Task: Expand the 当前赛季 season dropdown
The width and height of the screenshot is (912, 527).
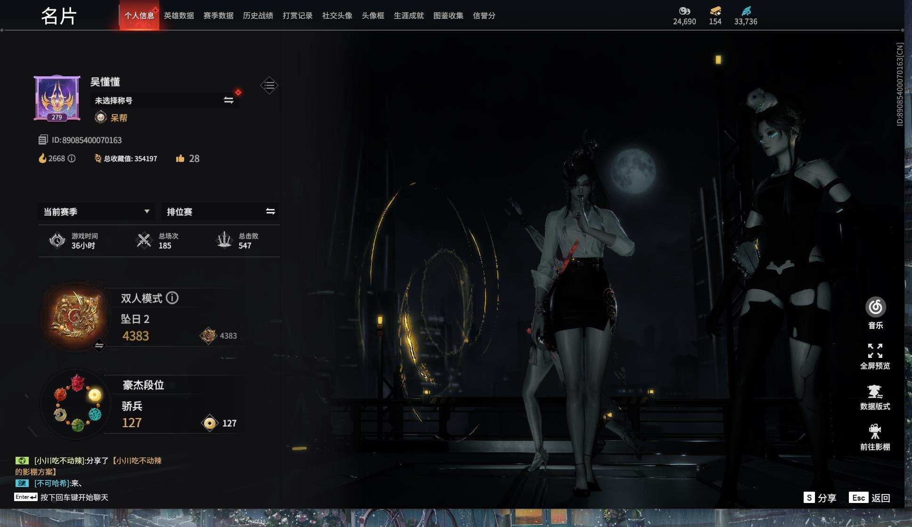Action: [97, 211]
